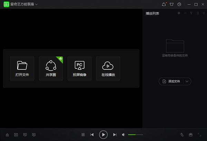
Task: Toggle fullscreen mode at bottom right
Action: pyautogui.click(x=199, y=134)
